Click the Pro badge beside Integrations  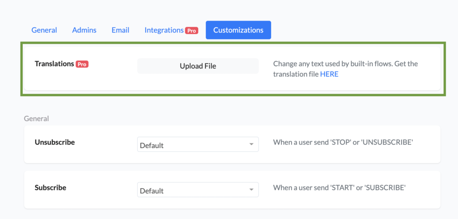[x=192, y=31]
